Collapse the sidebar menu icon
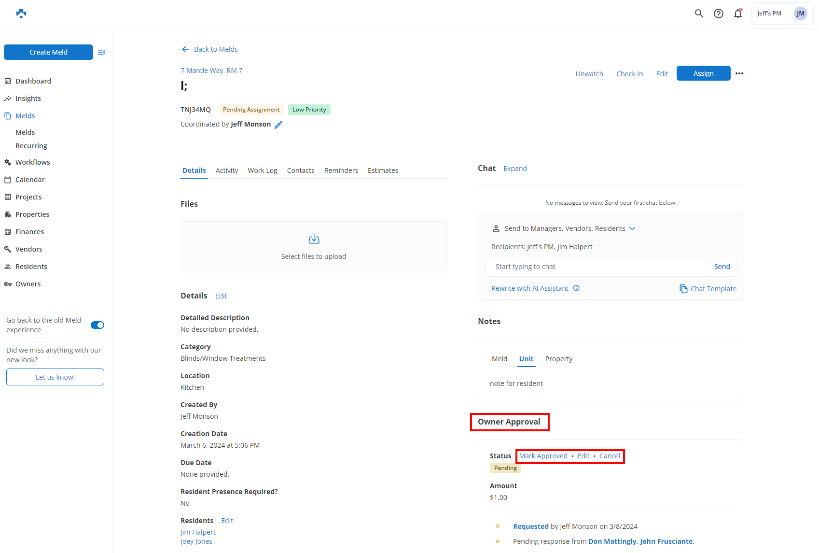 click(101, 52)
